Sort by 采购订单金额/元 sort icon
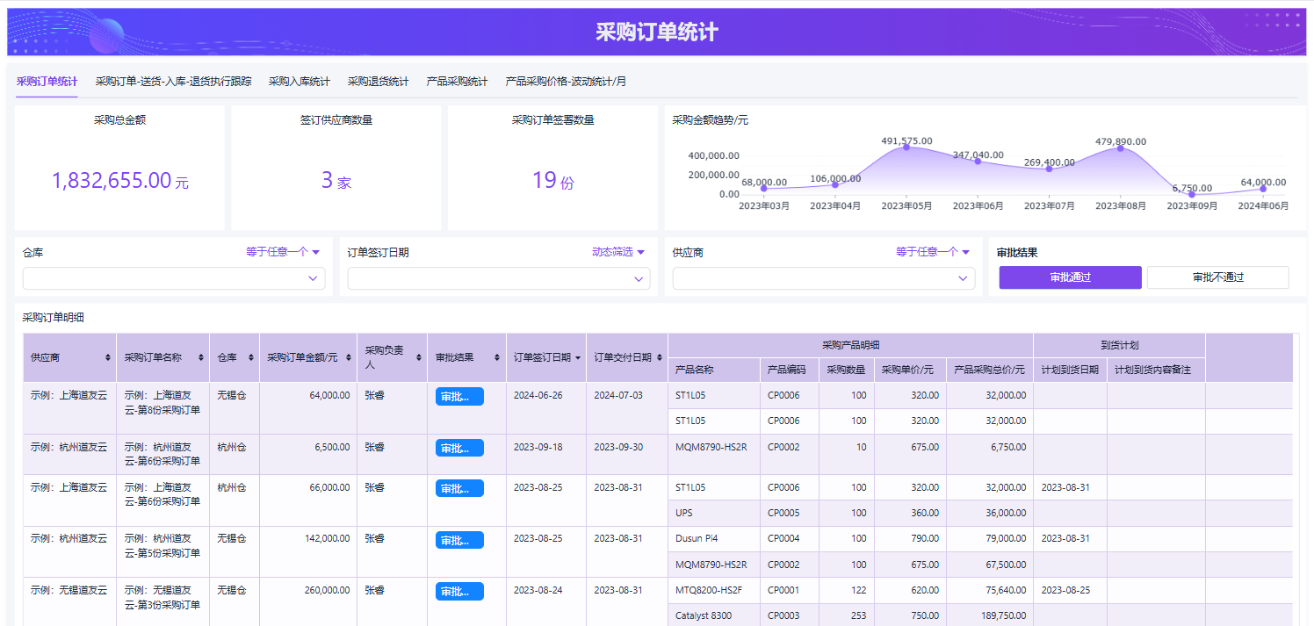 [349, 357]
